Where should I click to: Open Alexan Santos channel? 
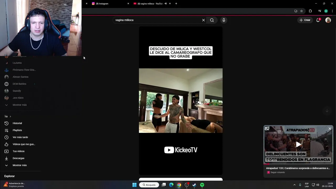pyautogui.click(x=20, y=77)
